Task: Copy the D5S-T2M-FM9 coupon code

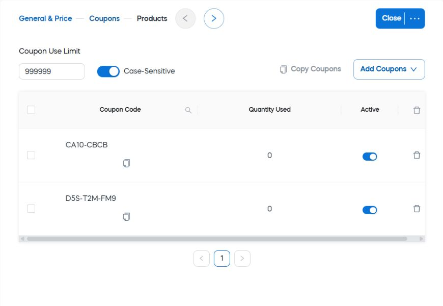Action: click(x=126, y=217)
